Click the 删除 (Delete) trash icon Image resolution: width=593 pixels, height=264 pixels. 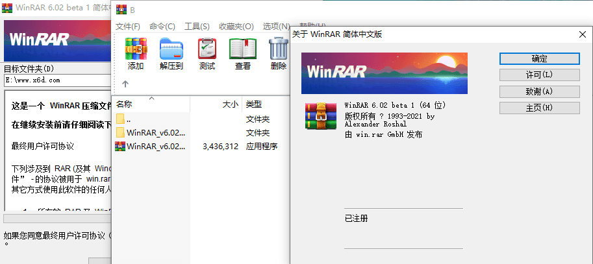click(279, 49)
